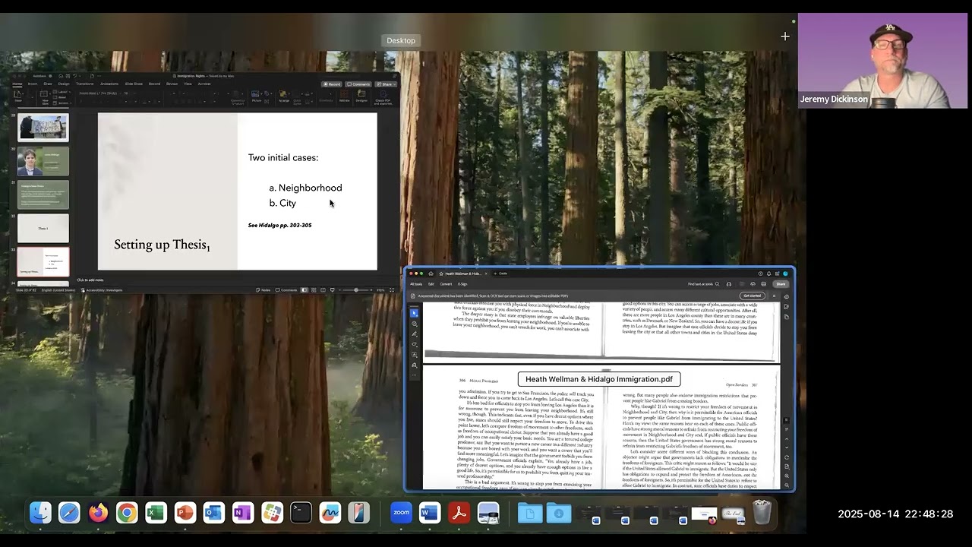Open PowerPoint Transitions ribbon tab

tap(85, 84)
